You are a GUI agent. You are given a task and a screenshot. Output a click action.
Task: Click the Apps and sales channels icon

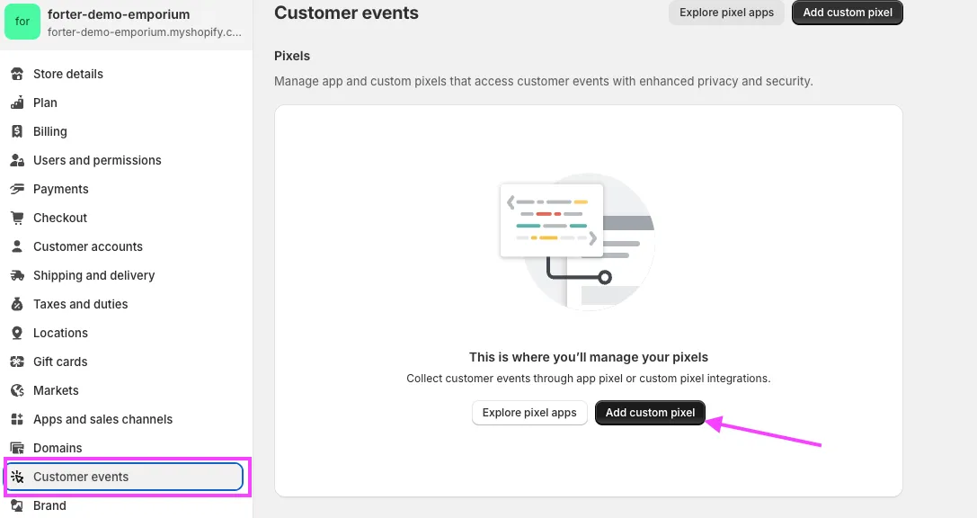(x=17, y=419)
